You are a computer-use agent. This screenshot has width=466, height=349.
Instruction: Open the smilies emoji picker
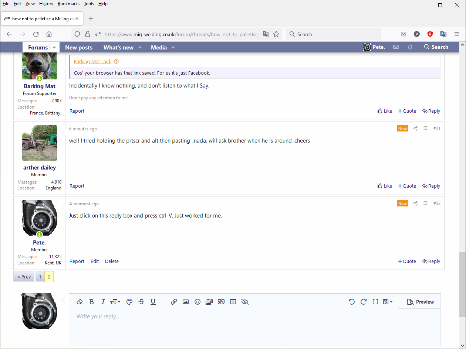pos(197,302)
